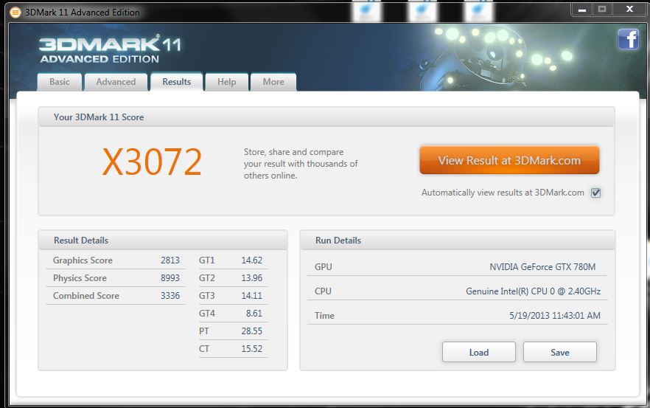
Task: Click the Combined Score label
Action: click(x=85, y=296)
